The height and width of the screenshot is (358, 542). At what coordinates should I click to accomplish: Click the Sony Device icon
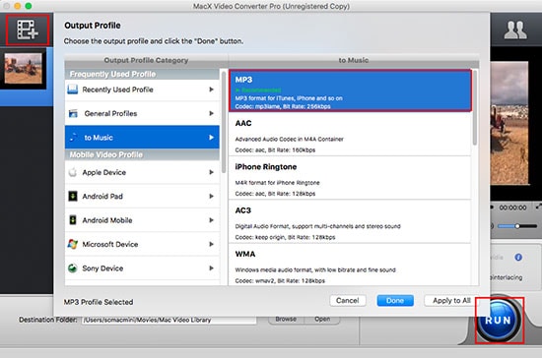[x=73, y=268]
